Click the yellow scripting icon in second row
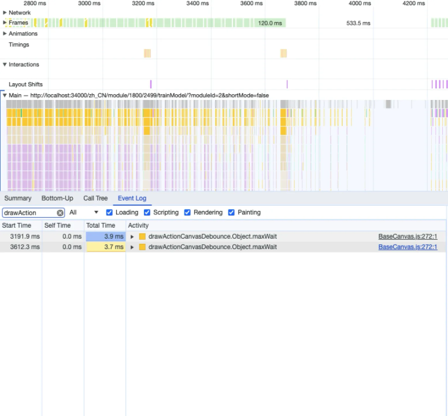This screenshot has height=416, width=448. (142, 247)
